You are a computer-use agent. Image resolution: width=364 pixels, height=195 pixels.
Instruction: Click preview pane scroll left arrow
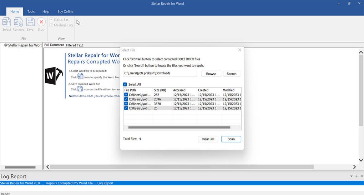click(47, 167)
